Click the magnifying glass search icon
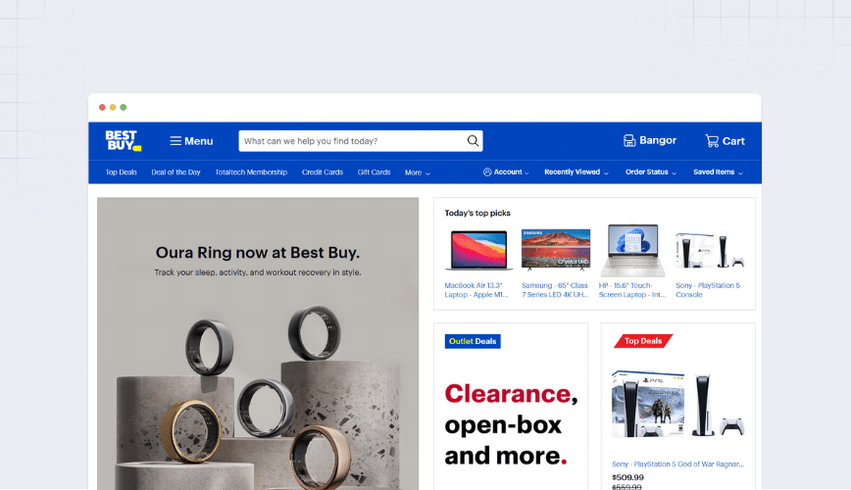The height and width of the screenshot is (490, 851). click(473, 141)
